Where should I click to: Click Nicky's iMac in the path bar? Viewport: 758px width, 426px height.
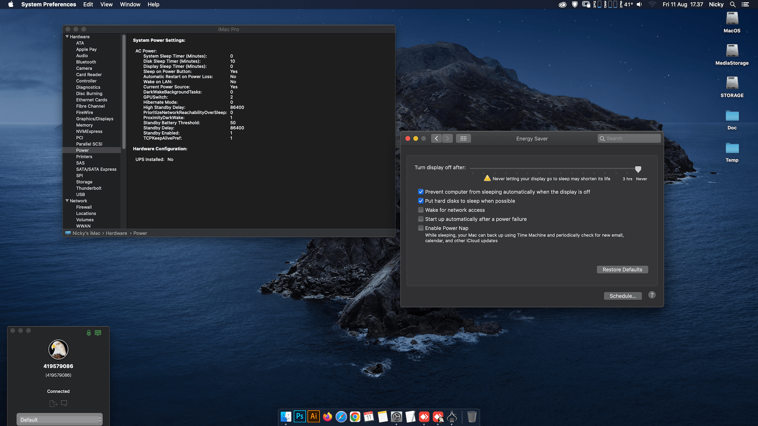pos(86,233)
